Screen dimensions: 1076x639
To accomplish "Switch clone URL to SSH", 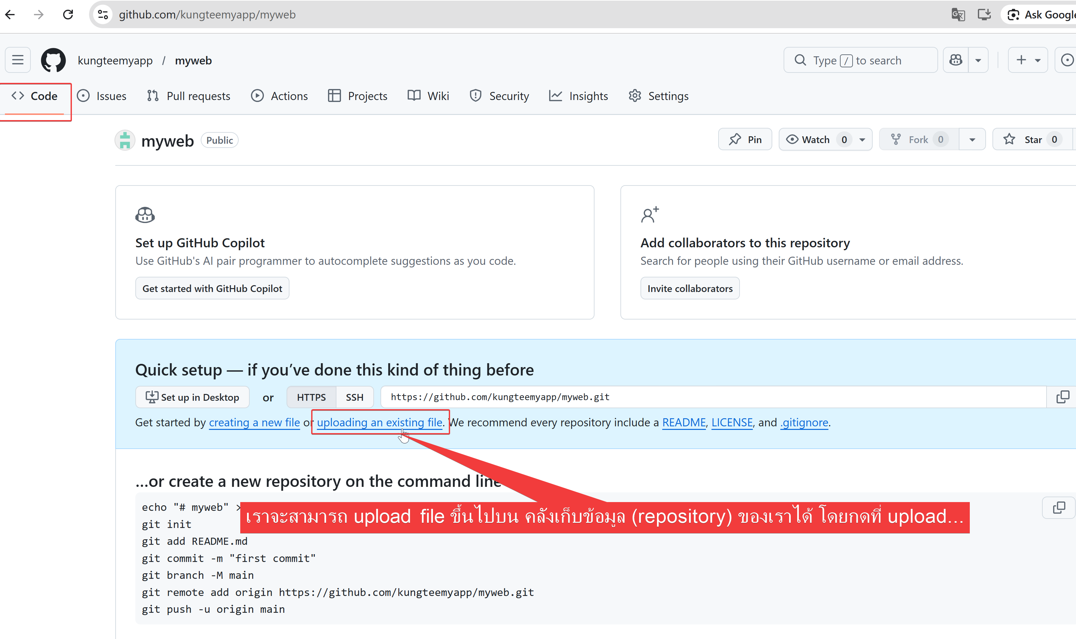I will click(355, 397).
